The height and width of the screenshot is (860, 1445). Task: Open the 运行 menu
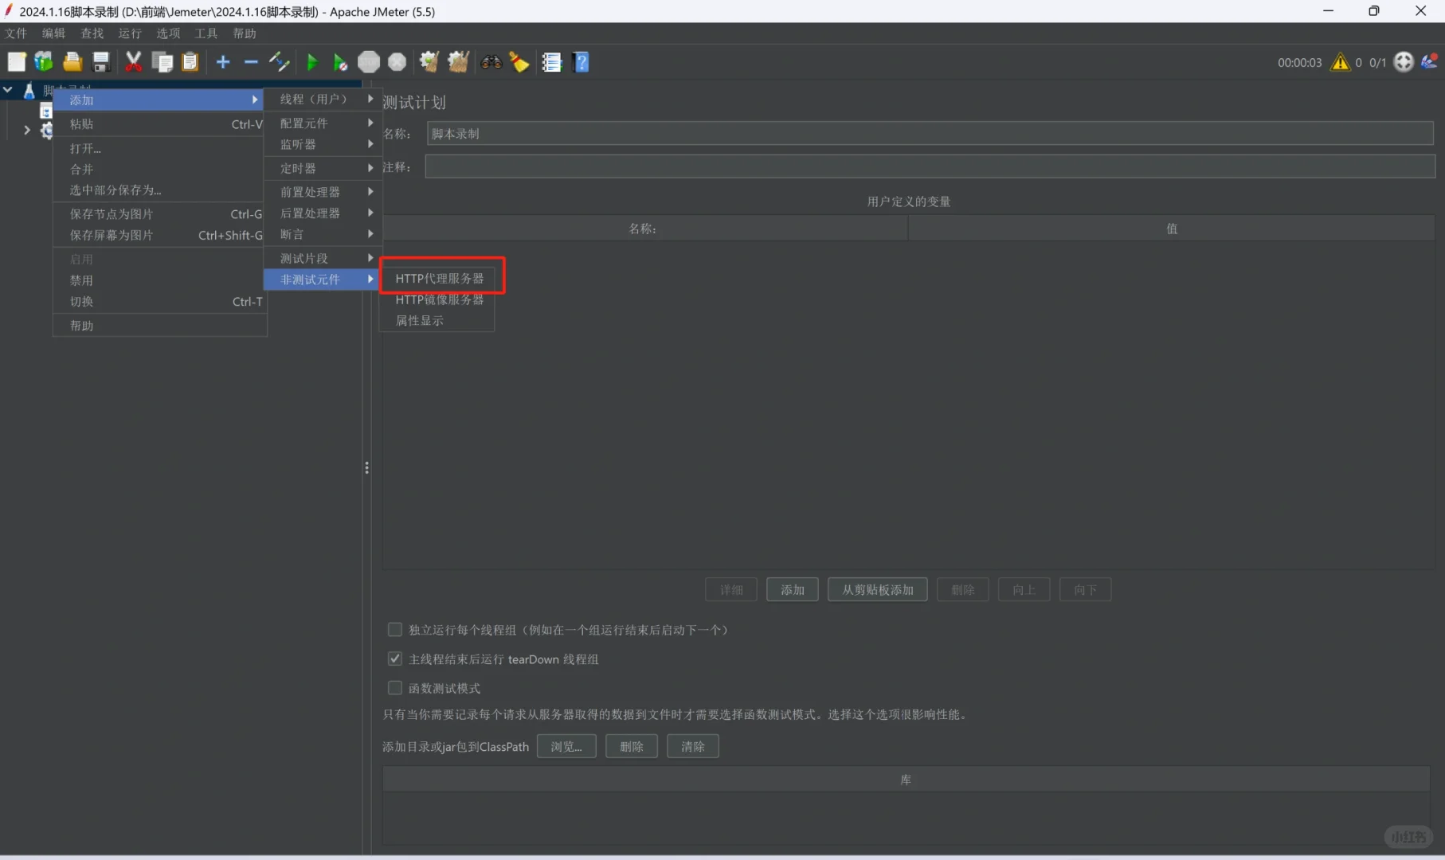click(x=130, y=33)
